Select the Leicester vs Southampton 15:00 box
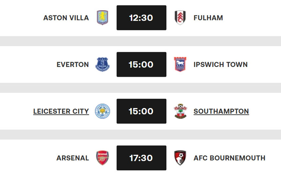Screen dimensions: 281x174 (x=141, y=111)
